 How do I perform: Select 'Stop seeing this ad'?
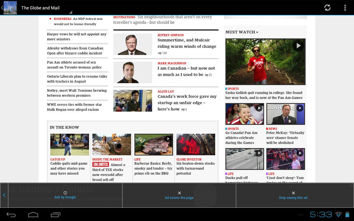tap(293, 195)
